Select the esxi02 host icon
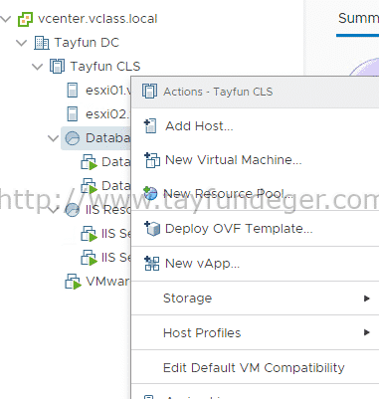Screen dimensions: 379x399 [73, 113]
